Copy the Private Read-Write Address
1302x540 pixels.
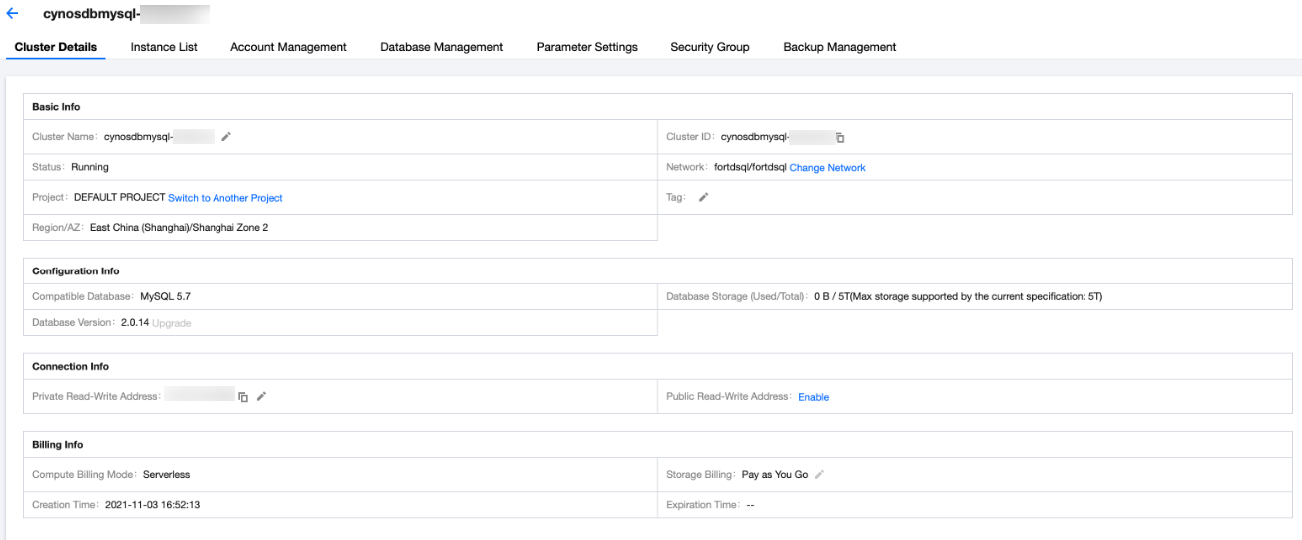tap(243, 397)
